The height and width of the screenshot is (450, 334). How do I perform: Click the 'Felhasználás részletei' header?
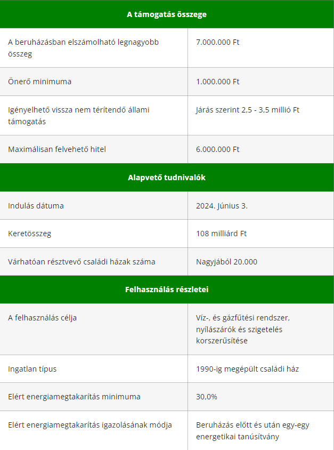click(167, 290)
